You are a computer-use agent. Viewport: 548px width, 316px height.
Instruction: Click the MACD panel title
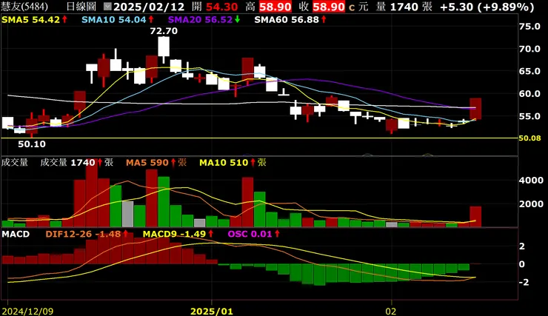tap(16, 234)
